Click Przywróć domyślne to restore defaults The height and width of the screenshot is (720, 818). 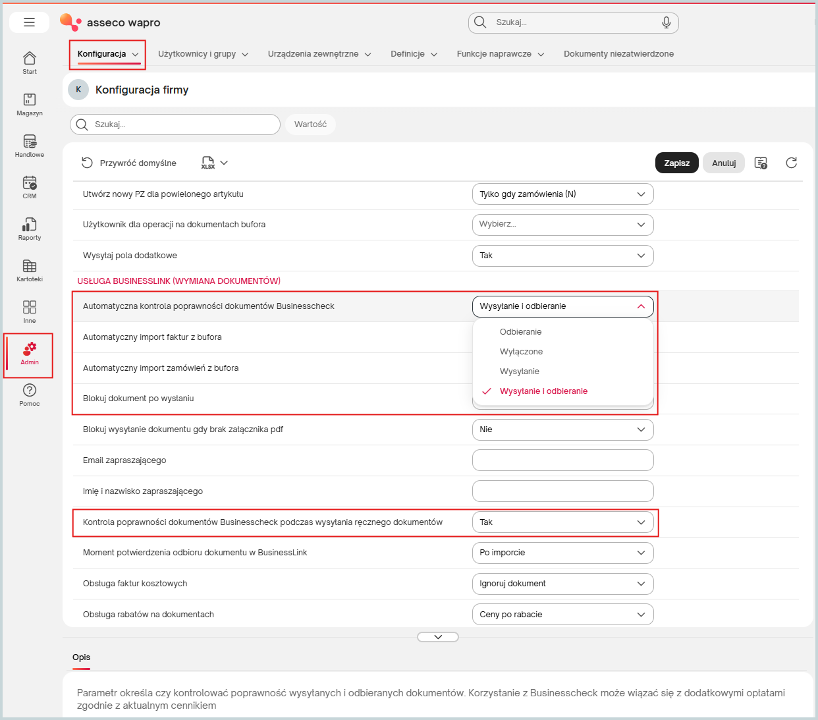(129, 163)
